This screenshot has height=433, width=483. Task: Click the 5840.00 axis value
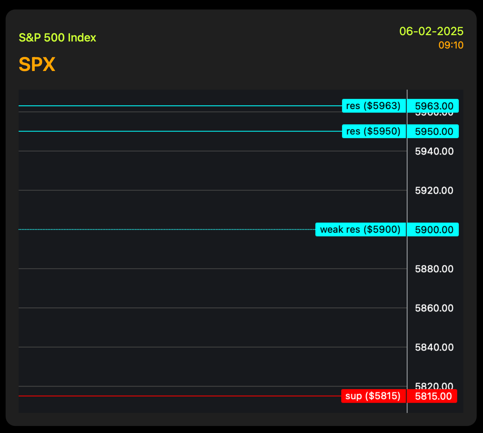coord(434,347)
